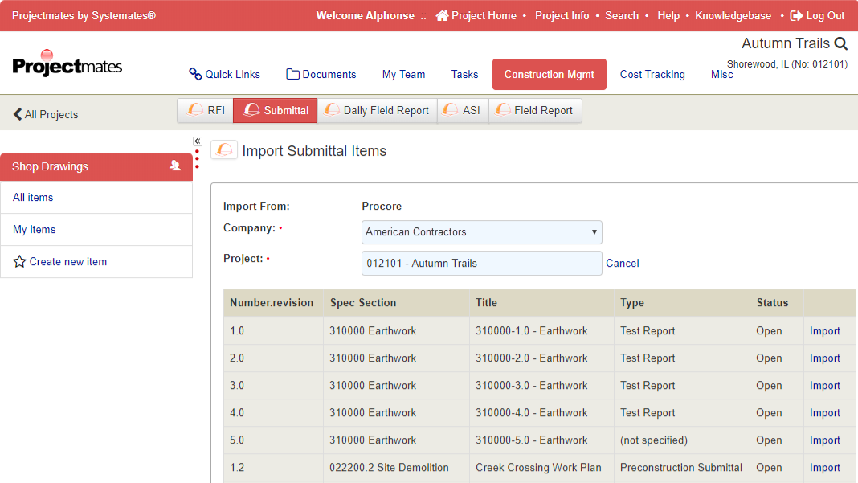Open the Construction Mgmt menu
Screen dimensions: 858x483
pos(549,74)
